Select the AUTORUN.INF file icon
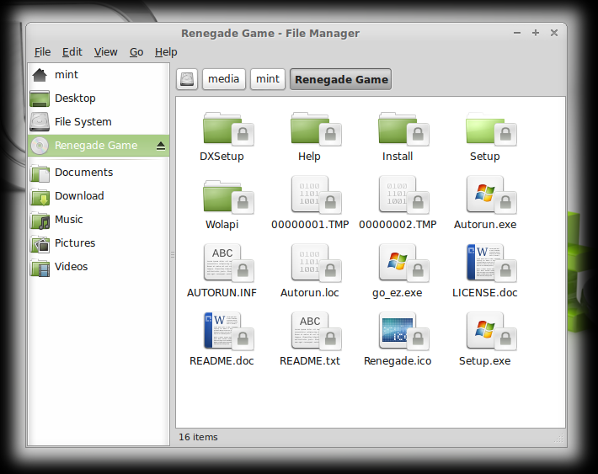 click(222, 265)
